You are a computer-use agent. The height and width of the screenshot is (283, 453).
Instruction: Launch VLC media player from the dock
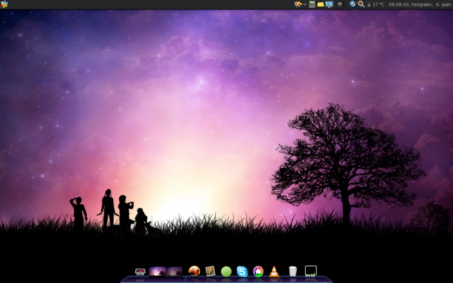click(274, 272)
